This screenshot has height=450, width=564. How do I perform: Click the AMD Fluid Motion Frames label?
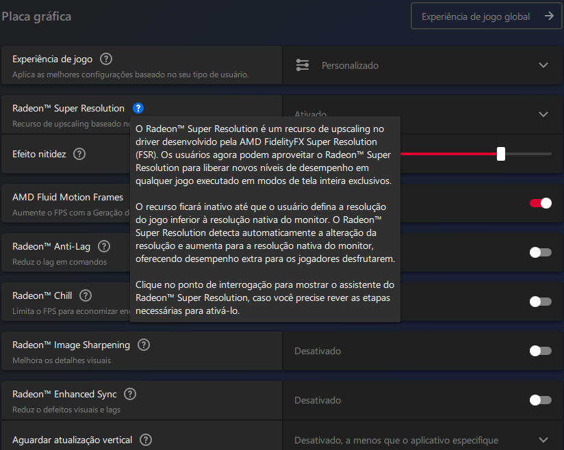click(68, 197)
